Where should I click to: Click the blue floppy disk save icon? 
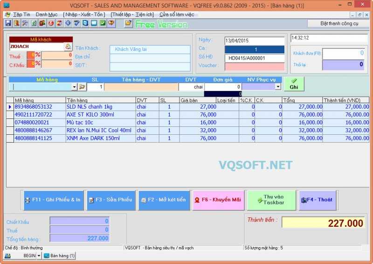tap(8, 23)
